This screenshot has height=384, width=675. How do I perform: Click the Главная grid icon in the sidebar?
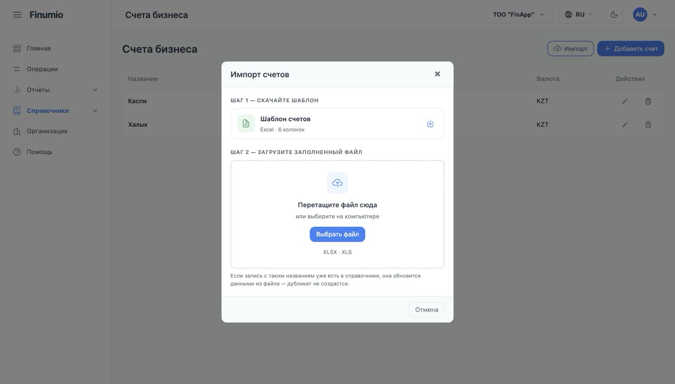pos(17,49)
